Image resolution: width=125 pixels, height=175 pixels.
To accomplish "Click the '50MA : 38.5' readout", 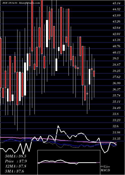I will (x=16, y=156).
